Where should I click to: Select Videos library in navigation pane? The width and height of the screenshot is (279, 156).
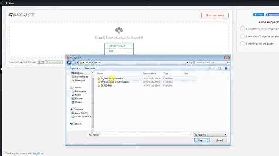coord(78,102)
